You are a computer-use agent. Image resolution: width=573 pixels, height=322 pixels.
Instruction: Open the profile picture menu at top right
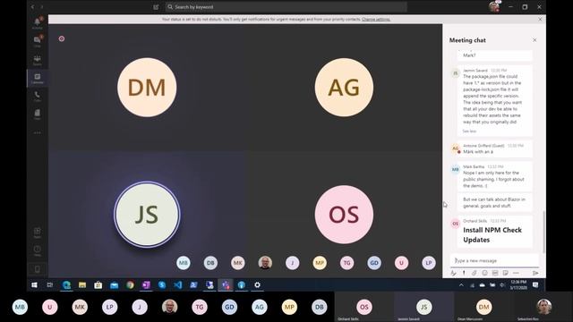point(494,7)
